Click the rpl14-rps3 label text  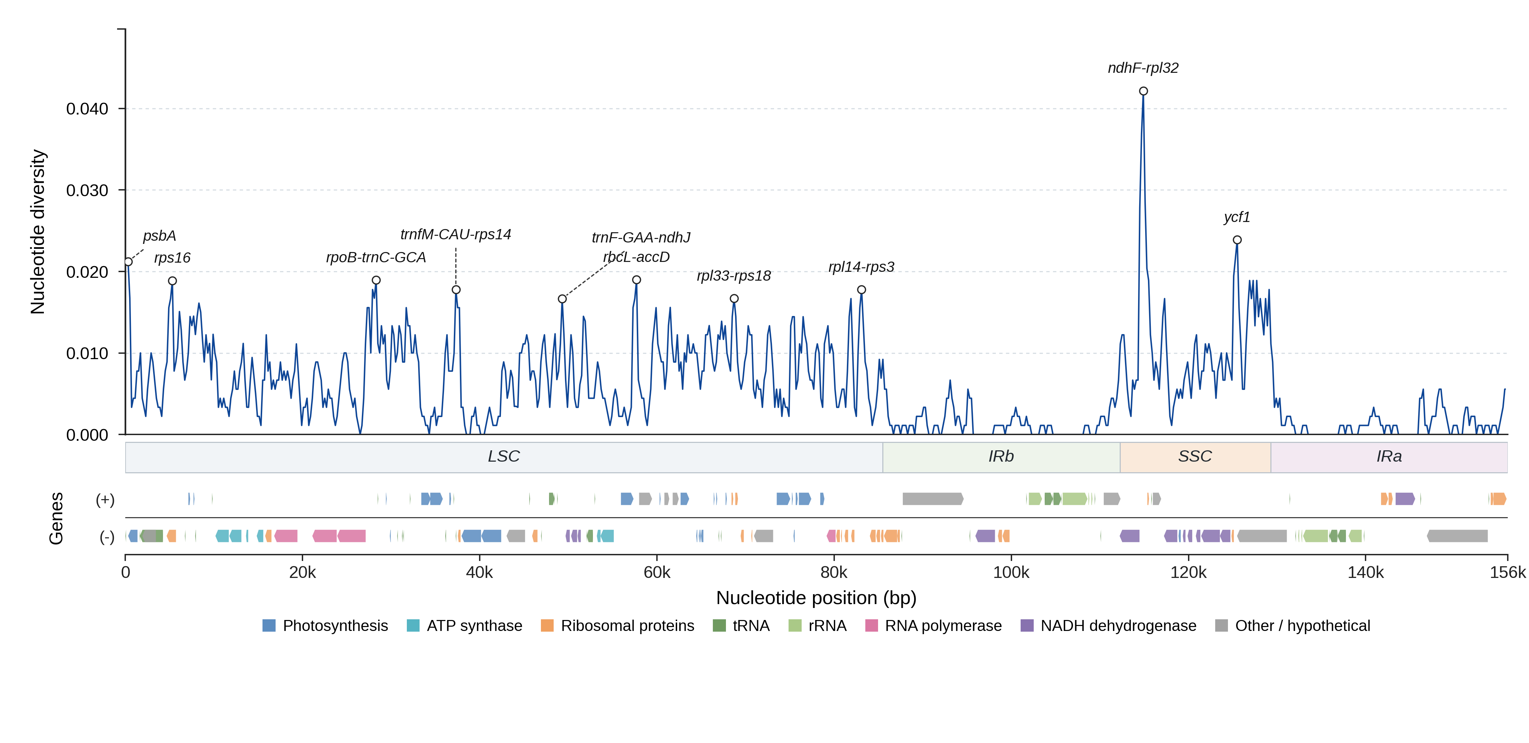[861, 267]
